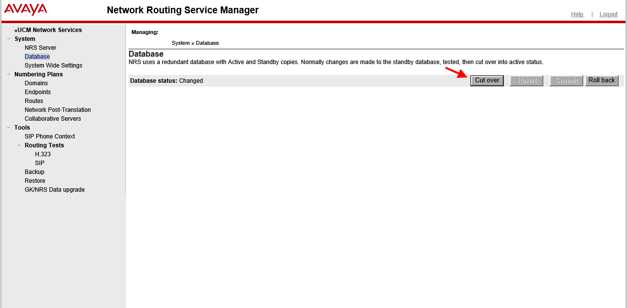Collapse the Routing Tests subsection
The height and width of the screenshot is (308, 627).
click(19, 145)
